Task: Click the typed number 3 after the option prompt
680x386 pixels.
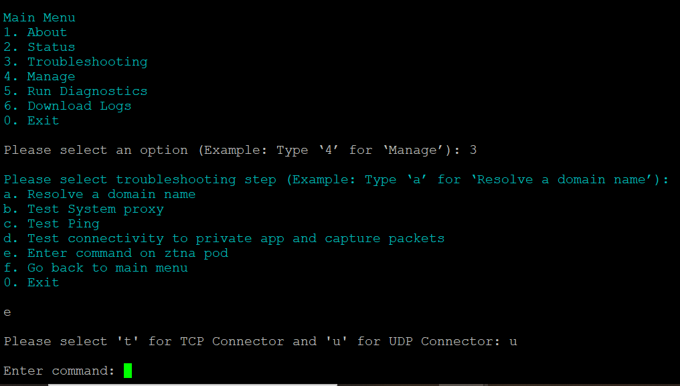Action: coord(473,150)
